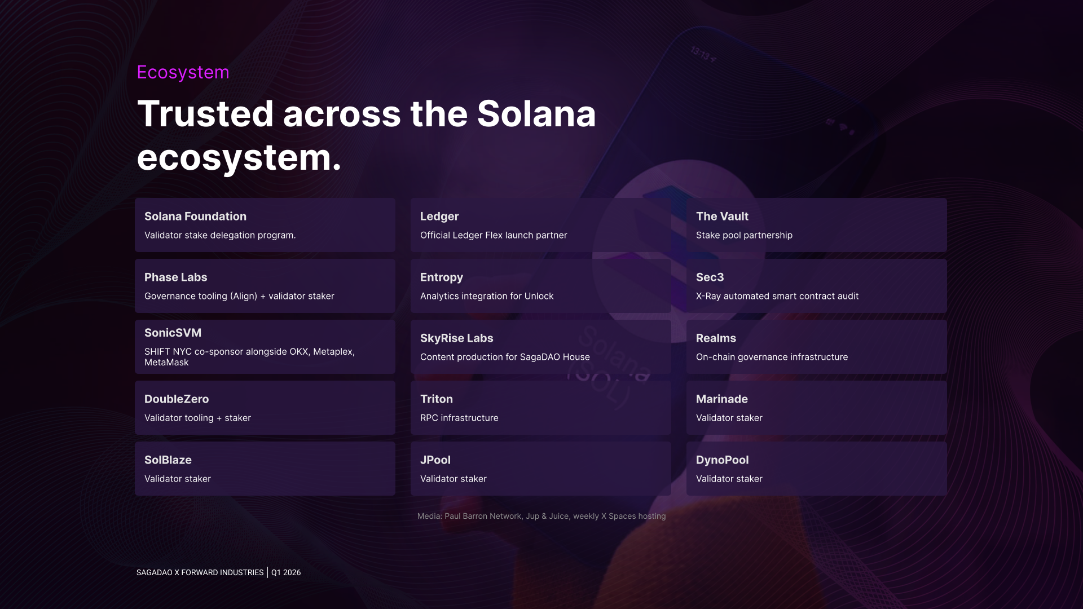The width and height of the screenshot is (1083, 609).
Task: Open the Realms governance infrastructure card
Action: (x=816, y=347)
